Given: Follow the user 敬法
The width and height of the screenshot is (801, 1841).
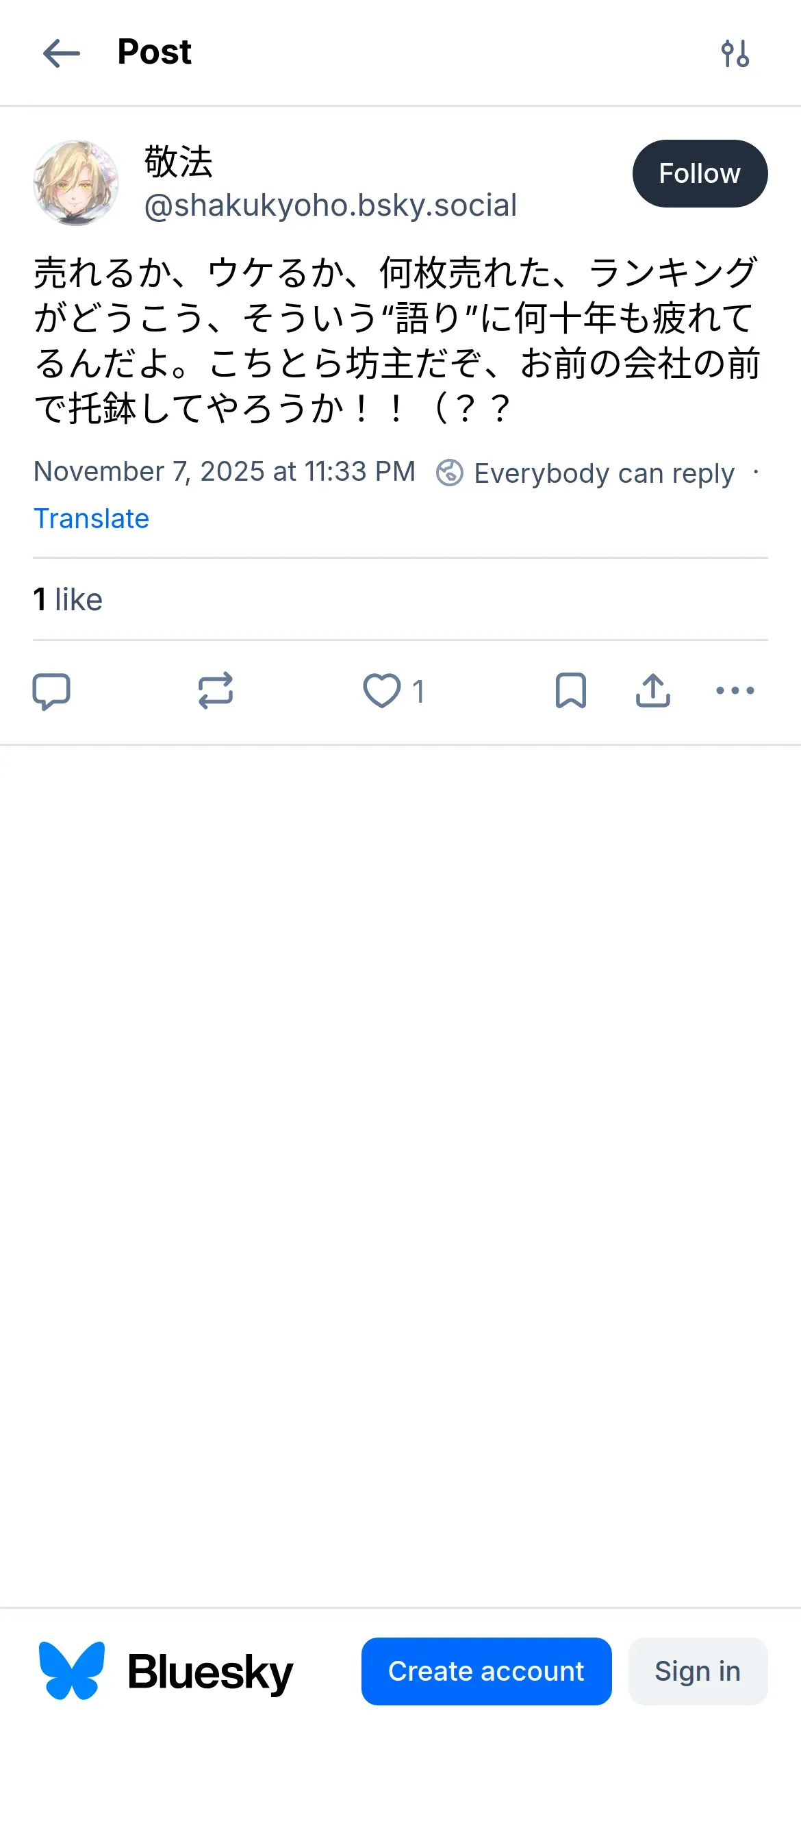Looking at the screenshot, I should pos(699,174).
